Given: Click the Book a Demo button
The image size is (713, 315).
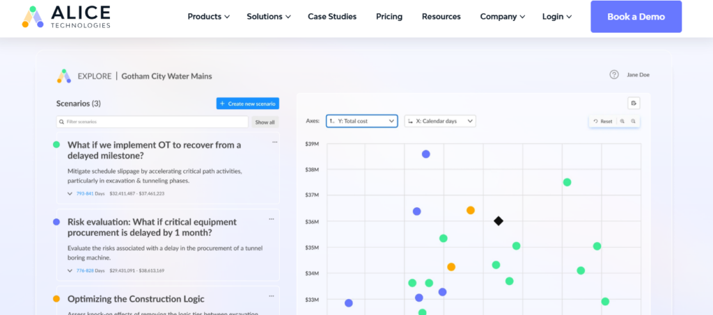Looking at the screenshot, I should [x=636, y=17].
